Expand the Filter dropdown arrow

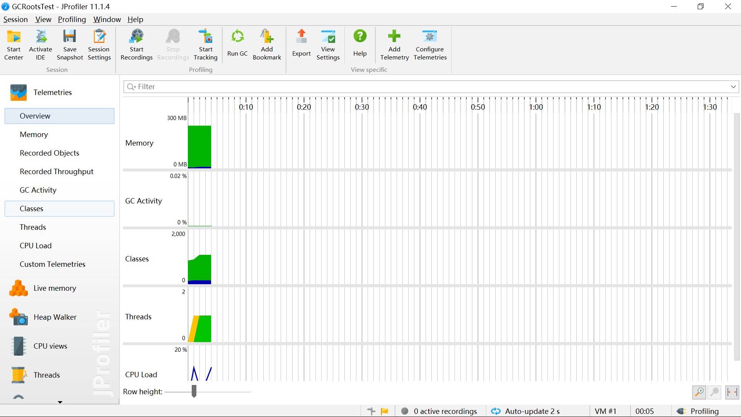(733, 87)
